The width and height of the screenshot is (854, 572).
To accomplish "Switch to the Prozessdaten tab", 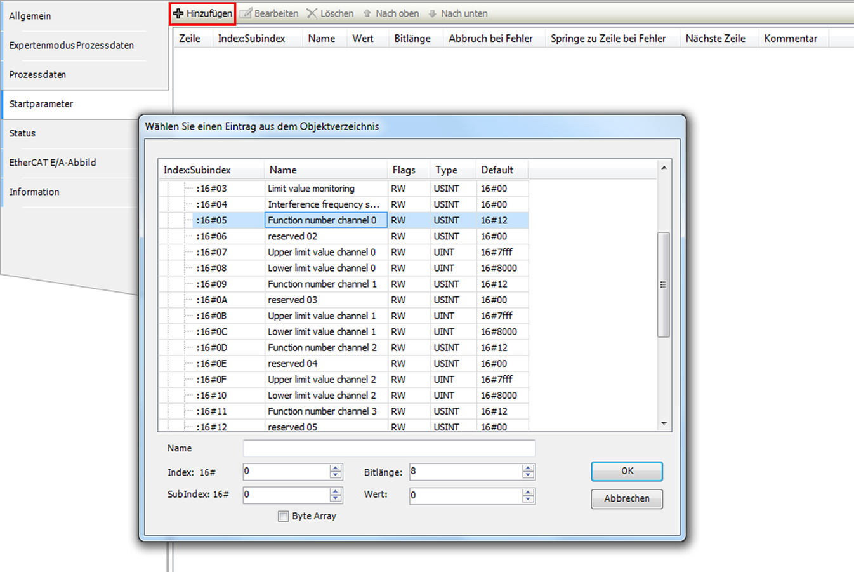I will (37, 75).
